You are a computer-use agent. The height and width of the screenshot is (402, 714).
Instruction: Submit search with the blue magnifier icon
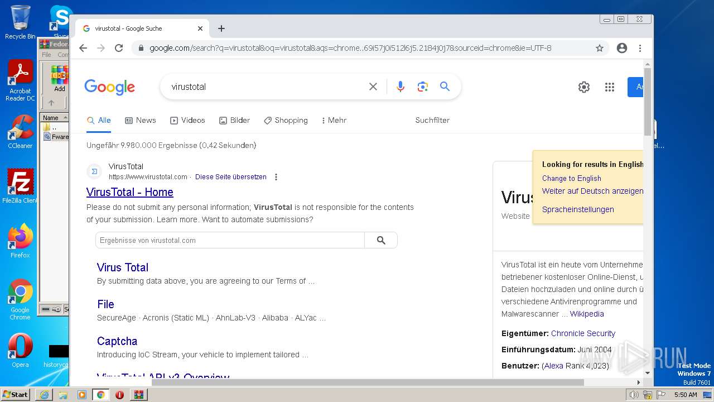[445, 87]
